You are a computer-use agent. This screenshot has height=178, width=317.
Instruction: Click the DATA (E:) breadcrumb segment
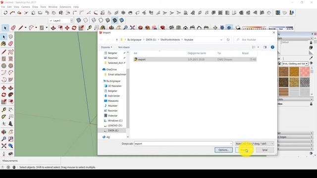tap(151, 40)
